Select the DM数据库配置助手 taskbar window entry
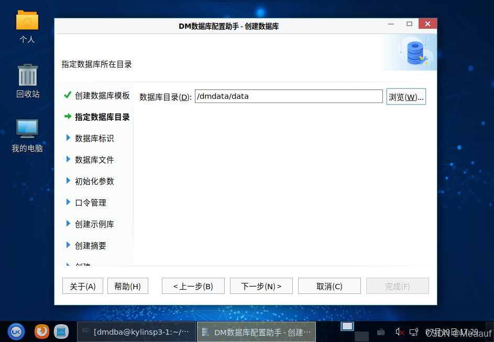494x342 pixels. click(x=257, y=332)
